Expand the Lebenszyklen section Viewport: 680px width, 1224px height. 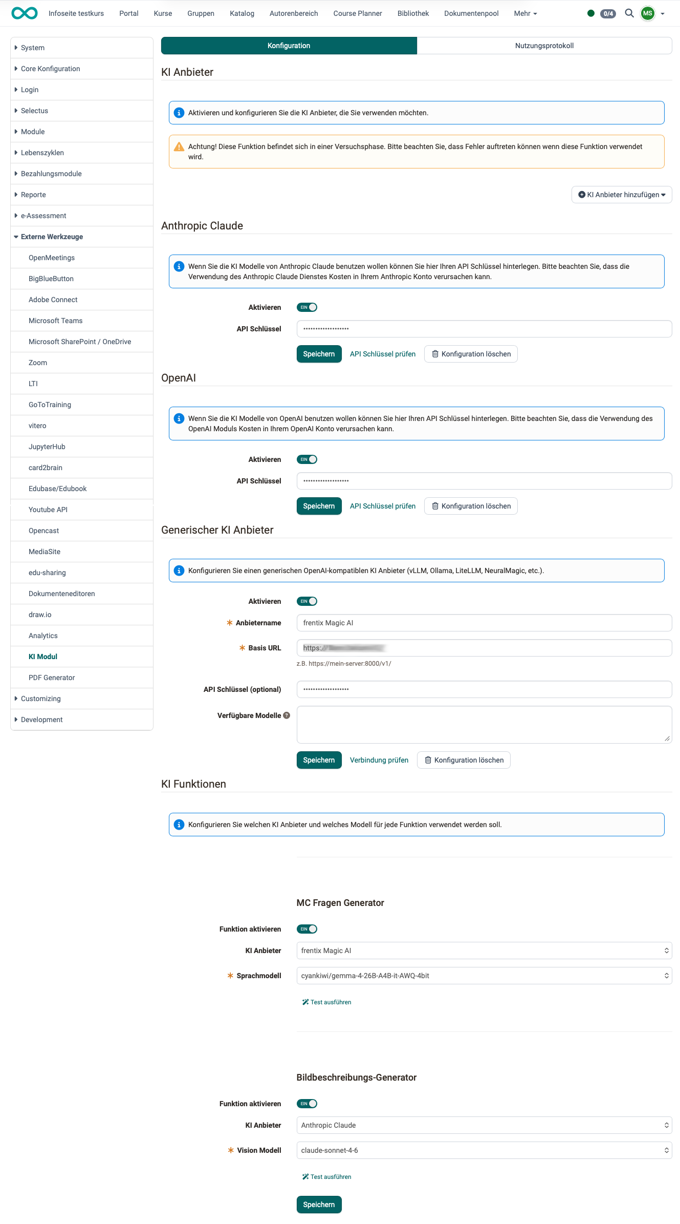(82, 153)
